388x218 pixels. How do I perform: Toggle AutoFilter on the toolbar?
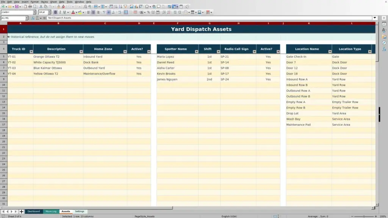tap(125, 6)
